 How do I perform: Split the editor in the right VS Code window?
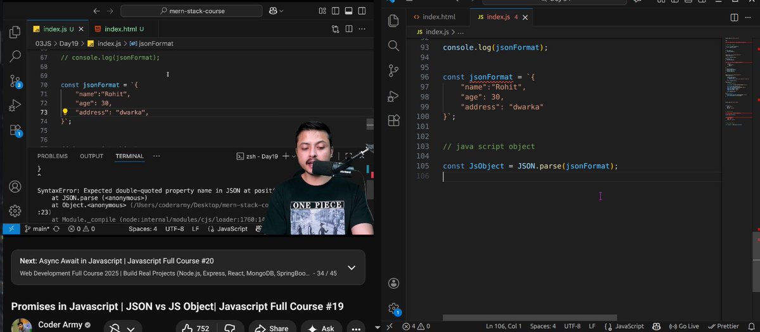(735, 17)
